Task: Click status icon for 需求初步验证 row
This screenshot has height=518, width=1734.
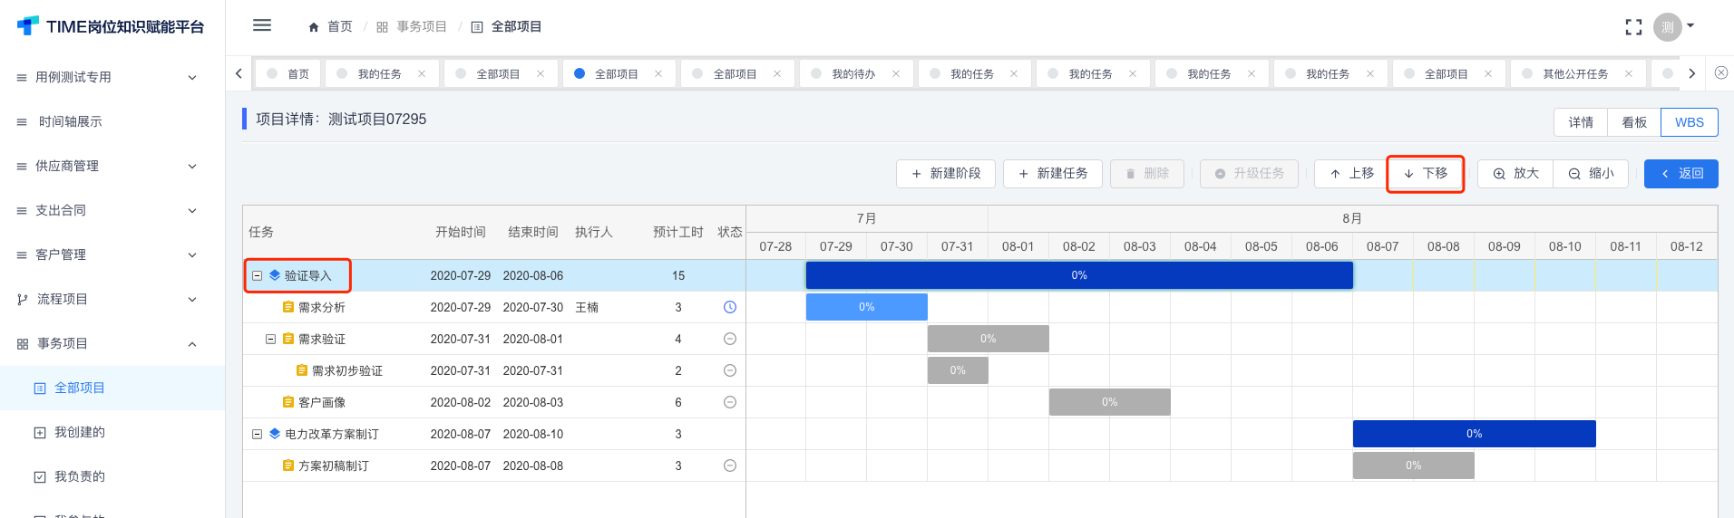Action: tap(729, 370)
